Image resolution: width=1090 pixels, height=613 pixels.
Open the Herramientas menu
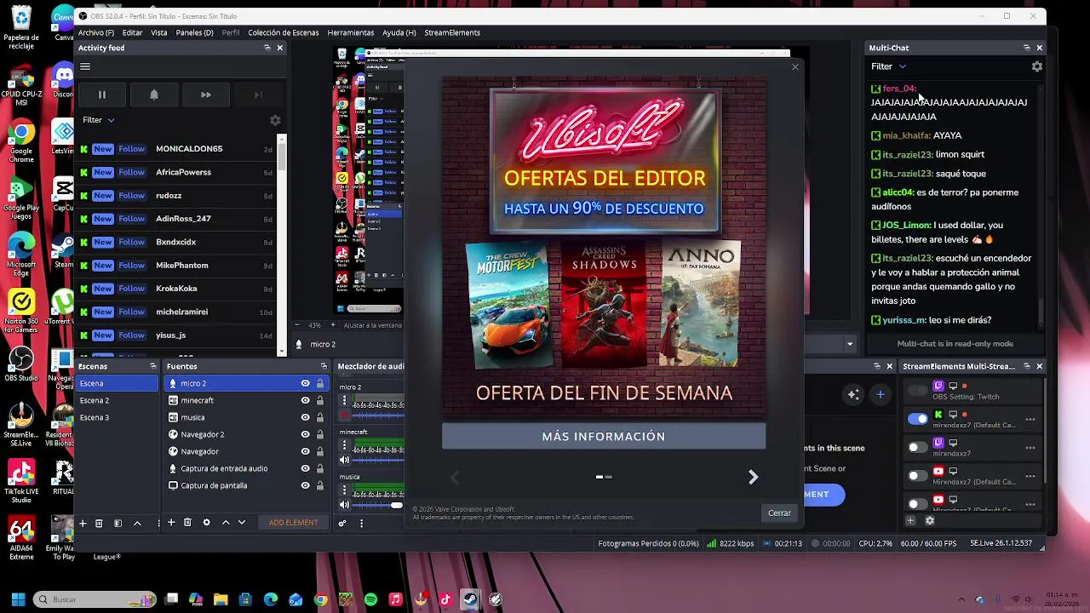351,32
